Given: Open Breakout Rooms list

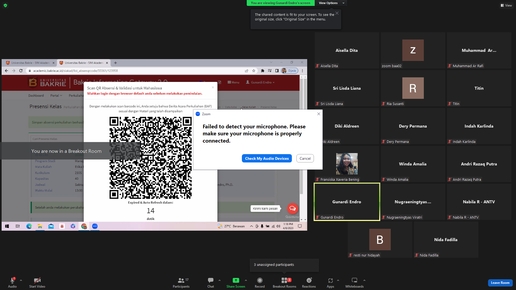Looking at the screenshot, I should click(284, 282).
